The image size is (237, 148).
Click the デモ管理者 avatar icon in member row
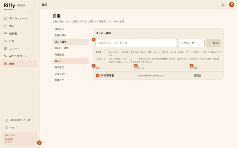(x=97, y=75)
